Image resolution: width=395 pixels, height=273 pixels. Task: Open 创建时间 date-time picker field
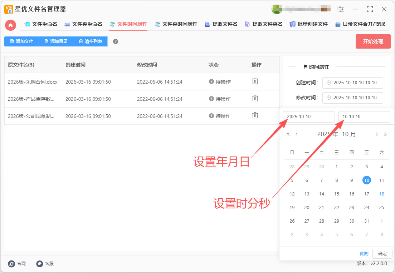pyautogui.click(x=352, y=83)
